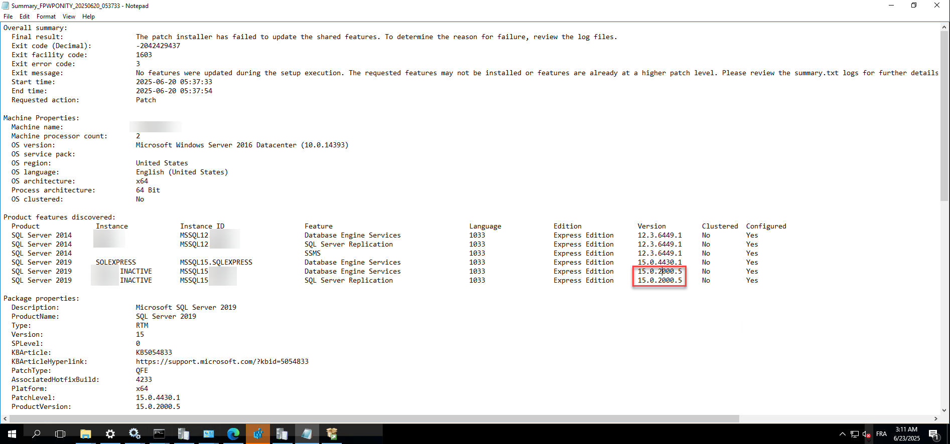Place cursor on exit code -2042429437

[158, 46]
